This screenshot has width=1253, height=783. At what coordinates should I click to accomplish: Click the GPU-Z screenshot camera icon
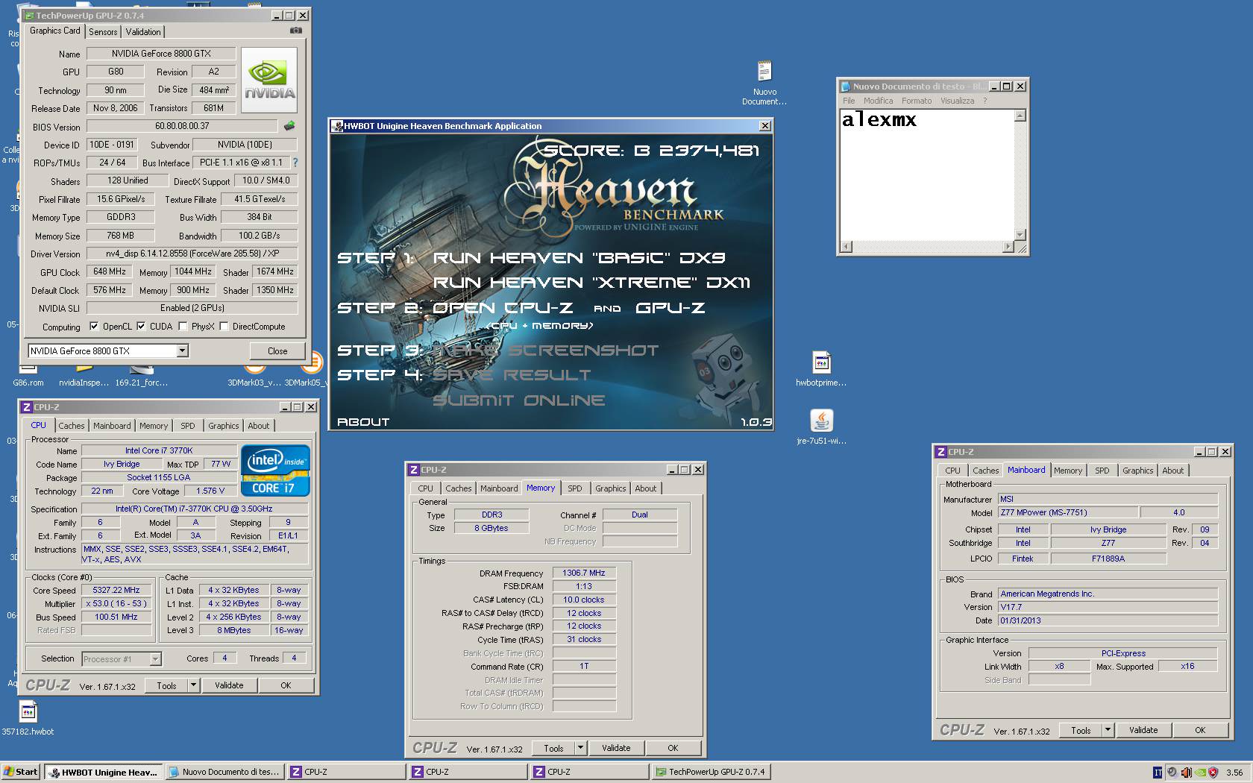coord(296,31)
